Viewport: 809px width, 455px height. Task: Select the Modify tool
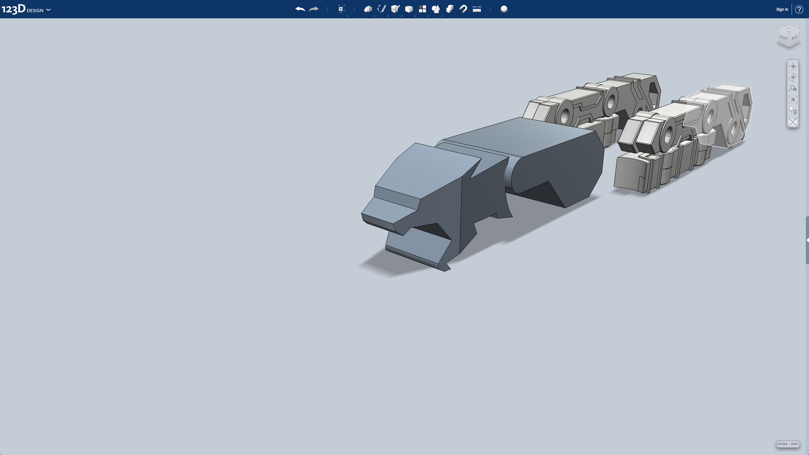pos(409,9)
